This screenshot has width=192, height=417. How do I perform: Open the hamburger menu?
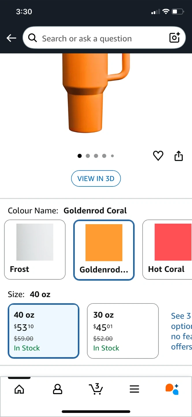(x=134, y=389)
